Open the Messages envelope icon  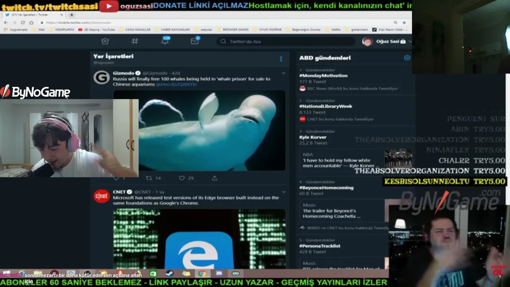195,41
